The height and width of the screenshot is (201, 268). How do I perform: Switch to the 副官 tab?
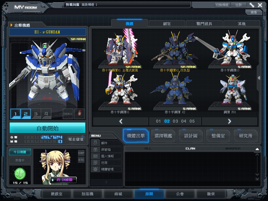[x=167, y=24]
